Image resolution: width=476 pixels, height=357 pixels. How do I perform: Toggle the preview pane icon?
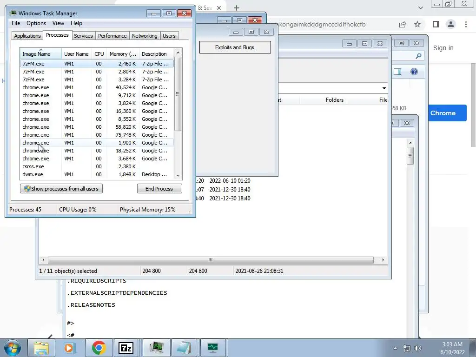click(397, 72)
